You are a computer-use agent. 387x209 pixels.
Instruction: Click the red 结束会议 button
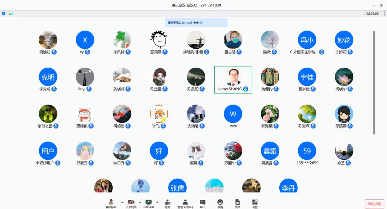tap(374, 204)
